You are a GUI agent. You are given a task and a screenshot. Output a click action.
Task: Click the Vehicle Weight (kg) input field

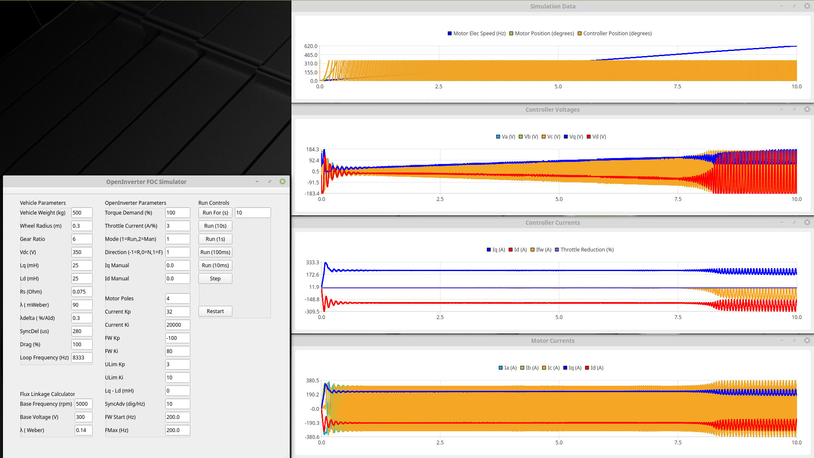(x=82, y=213)
